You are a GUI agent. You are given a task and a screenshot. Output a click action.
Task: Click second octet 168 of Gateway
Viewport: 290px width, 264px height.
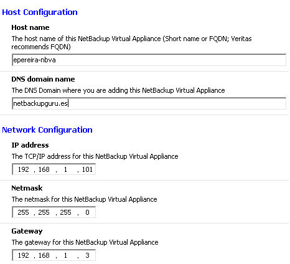[44, 255]
